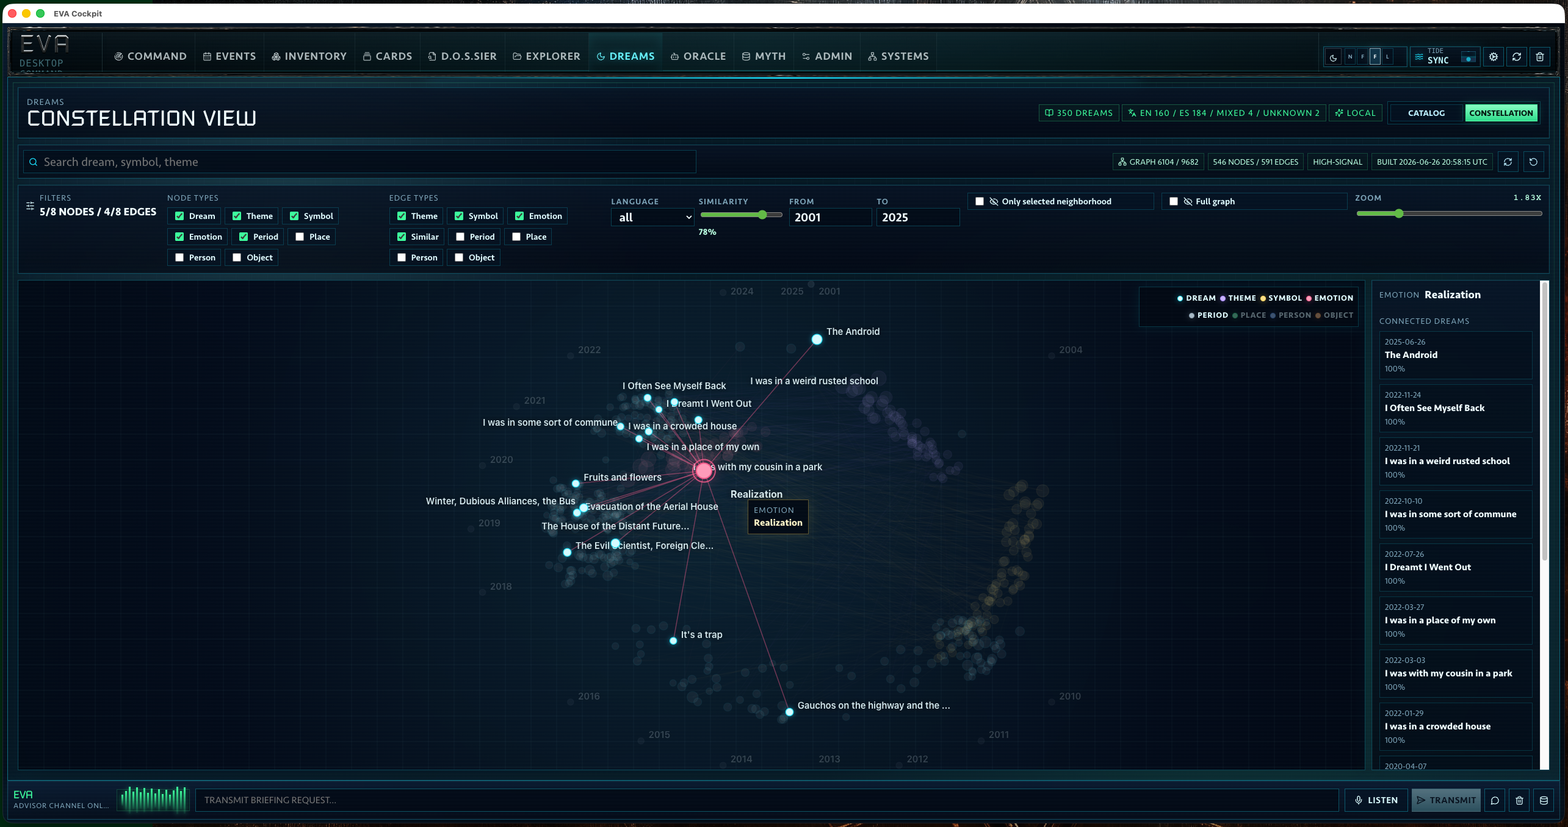Check the Full graph option
Image resolution: width=1568 pixels, height=827 pixels.
[1174, 201]
